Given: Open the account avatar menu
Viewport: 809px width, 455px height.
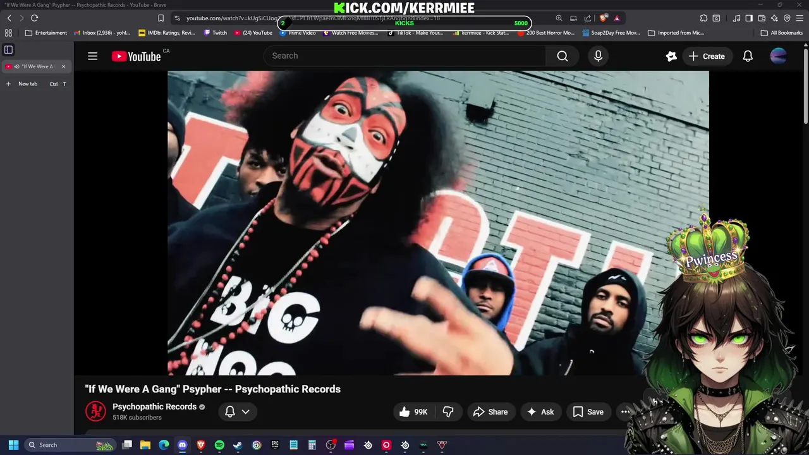Looking at the screenshot, I should click(x=779, y=56).
